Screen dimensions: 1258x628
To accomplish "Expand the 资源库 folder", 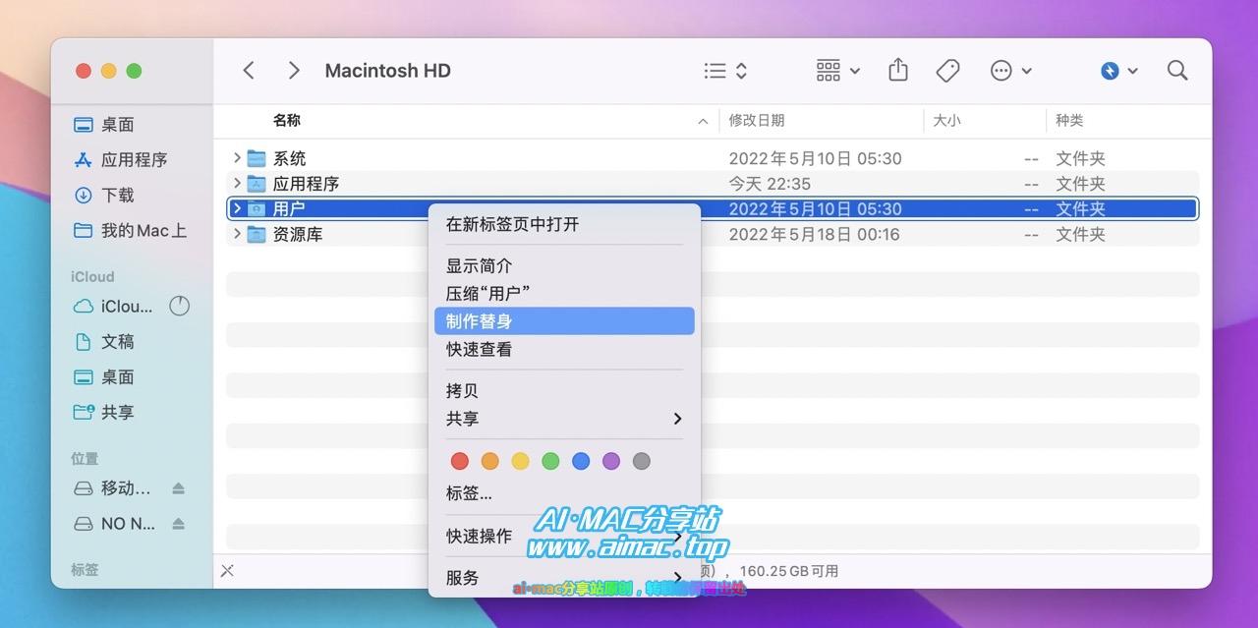I will click(237, 234).
